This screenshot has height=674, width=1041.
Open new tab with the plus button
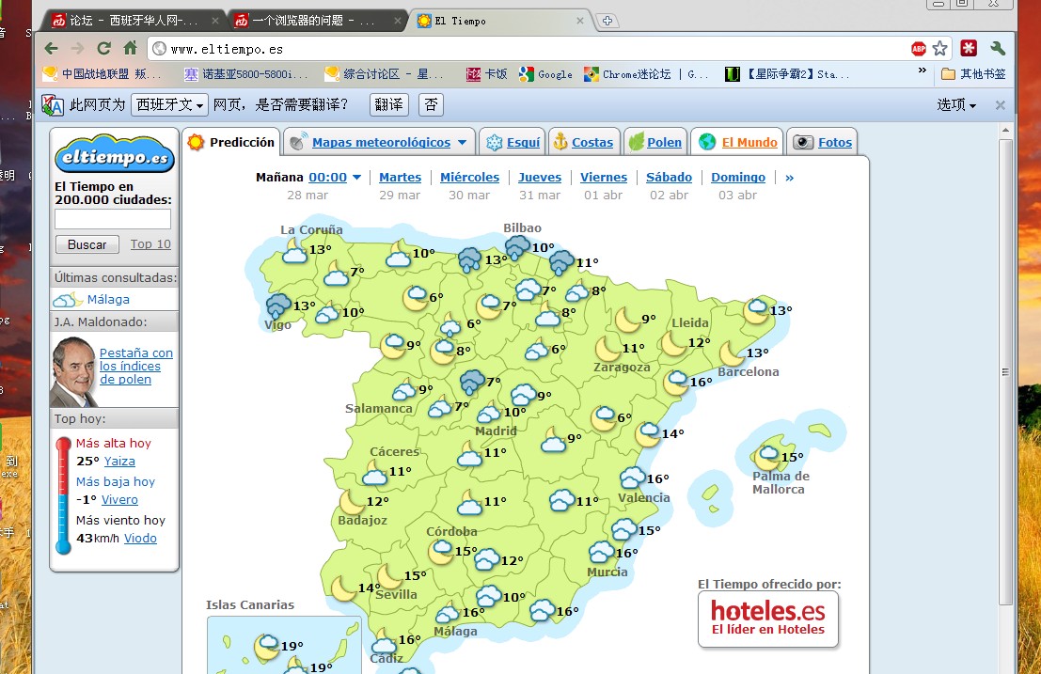(607, 21)
